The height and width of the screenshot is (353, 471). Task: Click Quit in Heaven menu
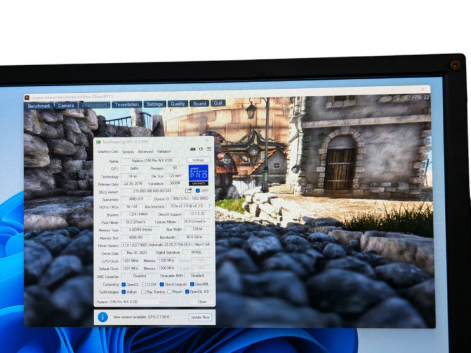(218, 103)
